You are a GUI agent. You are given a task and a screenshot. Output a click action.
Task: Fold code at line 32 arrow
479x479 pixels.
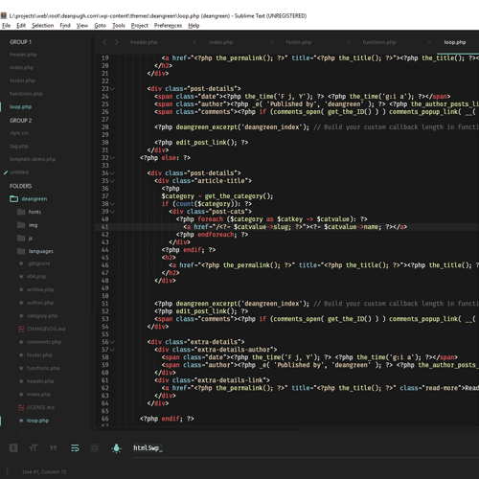tap(112, 158)
